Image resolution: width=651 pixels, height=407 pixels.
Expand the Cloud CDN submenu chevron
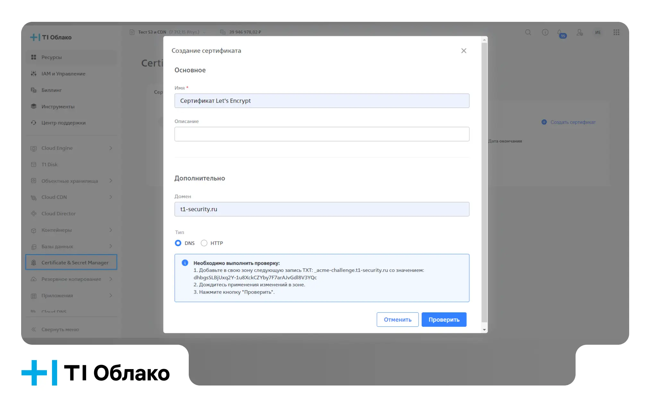tap(111, 197)
